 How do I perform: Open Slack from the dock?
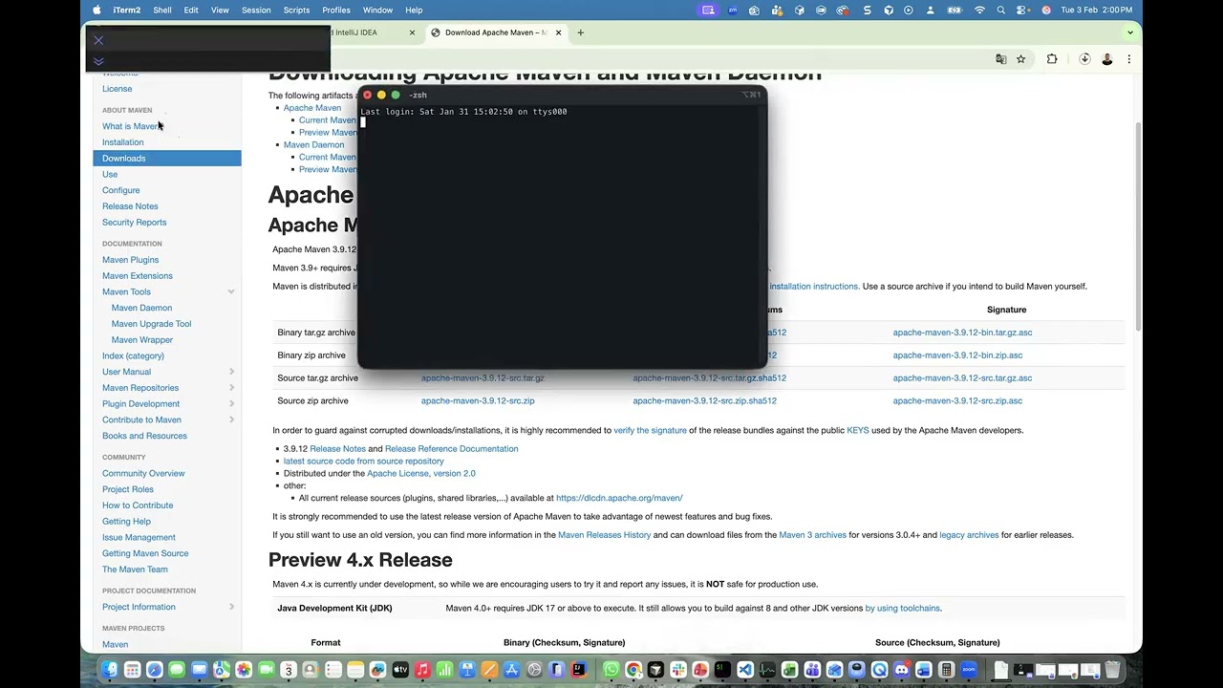pos(678,670)
